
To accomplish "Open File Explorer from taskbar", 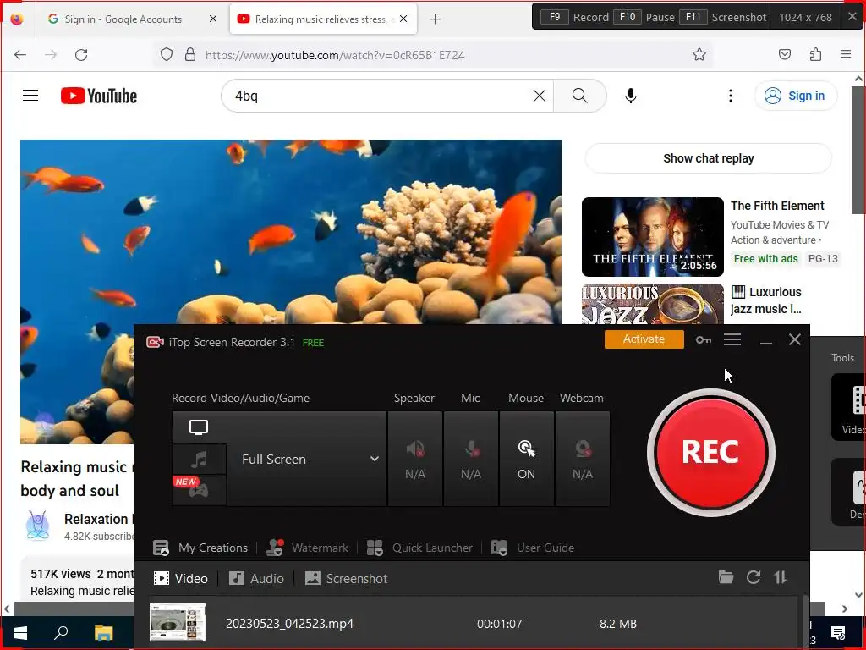I will [x=103, y=633].
